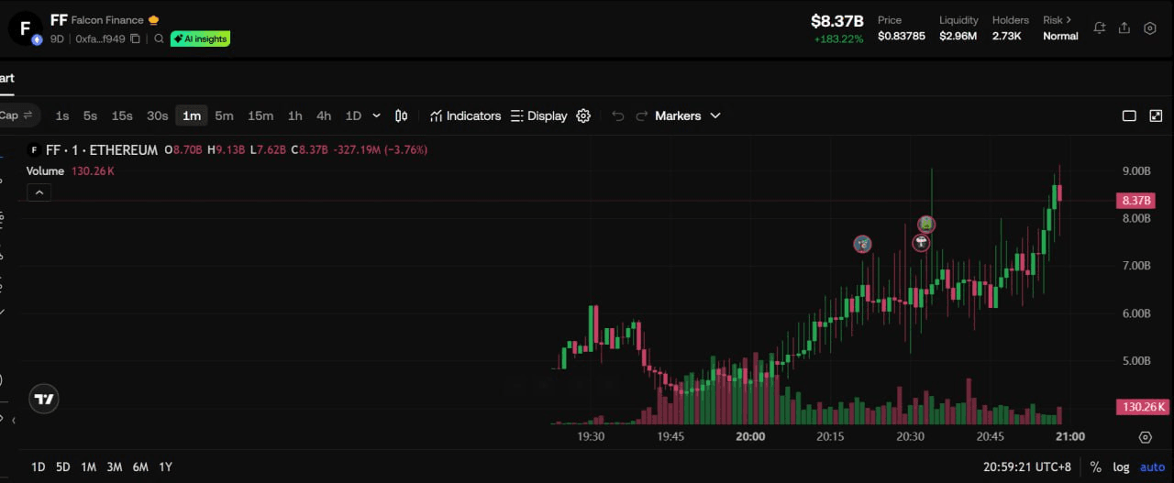Image resolution: width=1174 pixels, height=483 pixels.
Task: Click the TradingView logo
Action: 44,399
